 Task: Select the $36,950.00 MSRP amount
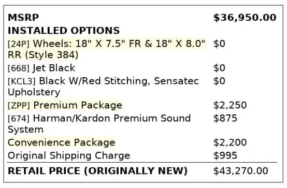click(245, 18)
